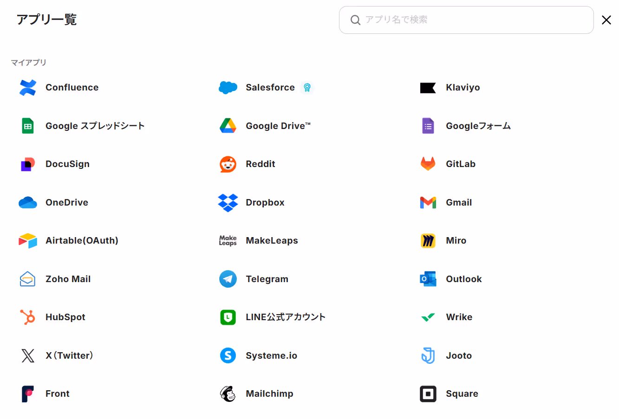Select the Square logo icon
The width and height of the screenshot is (619, 419).
pyautogui.click(x=428, y=394)
